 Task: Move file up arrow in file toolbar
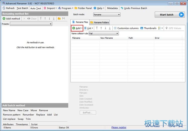tap(101, 28)
